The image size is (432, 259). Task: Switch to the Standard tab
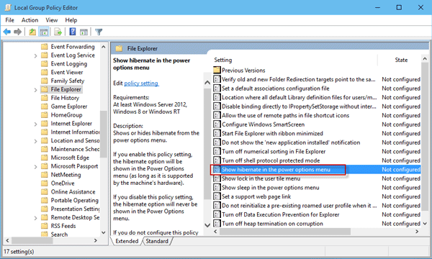(x=157, y=241)
